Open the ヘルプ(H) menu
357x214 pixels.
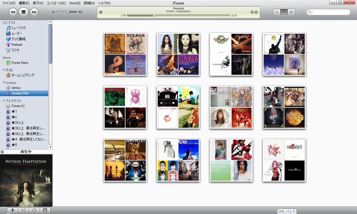click(x=104, y=3)
